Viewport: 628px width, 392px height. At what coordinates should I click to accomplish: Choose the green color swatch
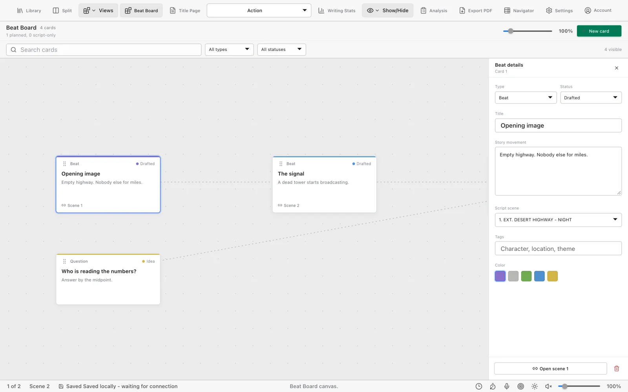(526, 276)
